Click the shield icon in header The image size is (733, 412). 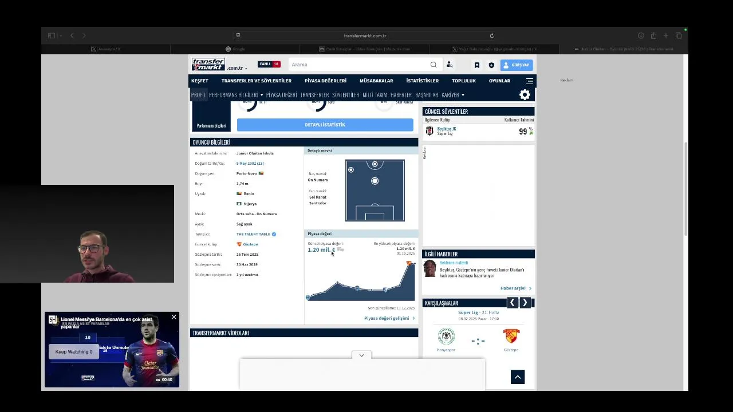pos(491,65)
